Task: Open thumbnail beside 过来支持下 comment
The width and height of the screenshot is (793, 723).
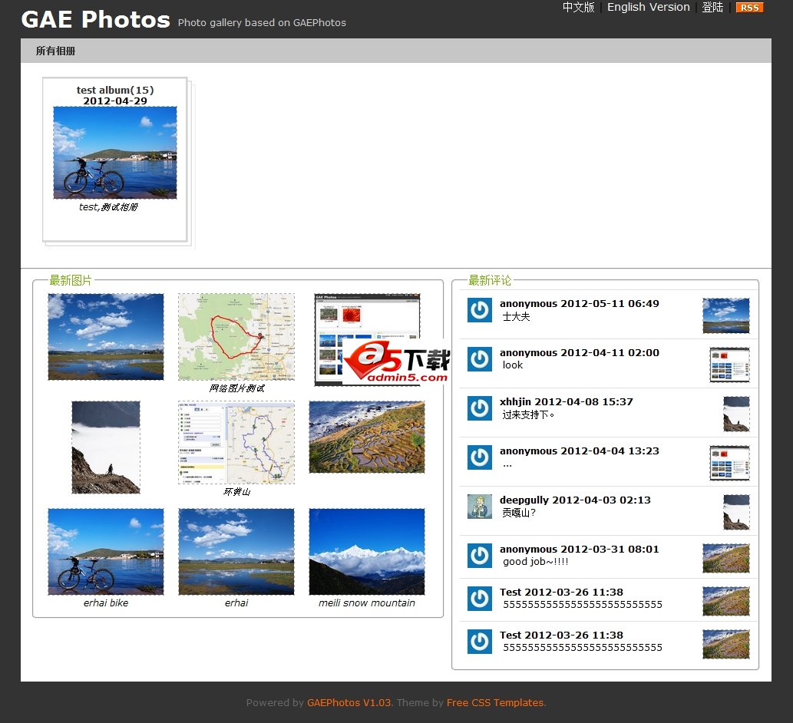Action: tap(736, 414)
